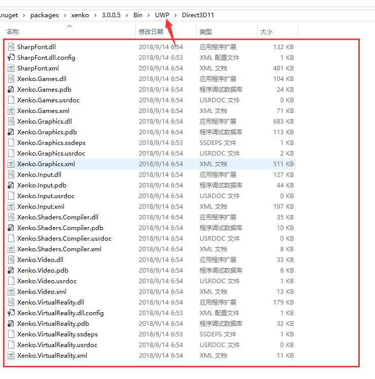
Task: Go to the packages folder in the breadcrumb
Action: [45, 15]
